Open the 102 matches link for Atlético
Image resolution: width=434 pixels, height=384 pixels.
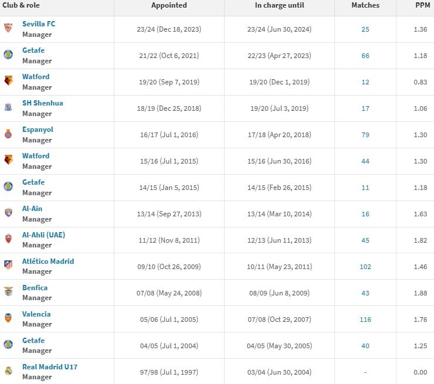point(365,267)
